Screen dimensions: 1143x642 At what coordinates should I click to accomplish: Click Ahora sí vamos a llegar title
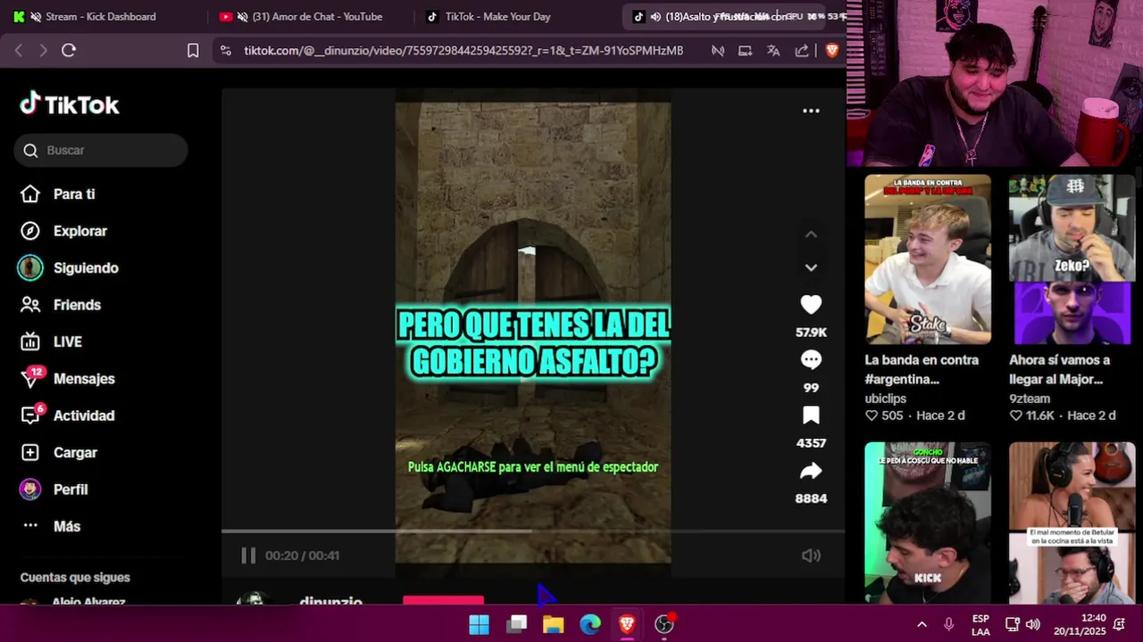(x=1060, y=369)
